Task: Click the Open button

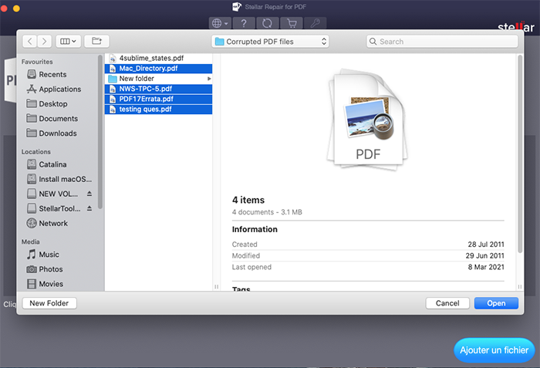Action: [x=496, y=303]
